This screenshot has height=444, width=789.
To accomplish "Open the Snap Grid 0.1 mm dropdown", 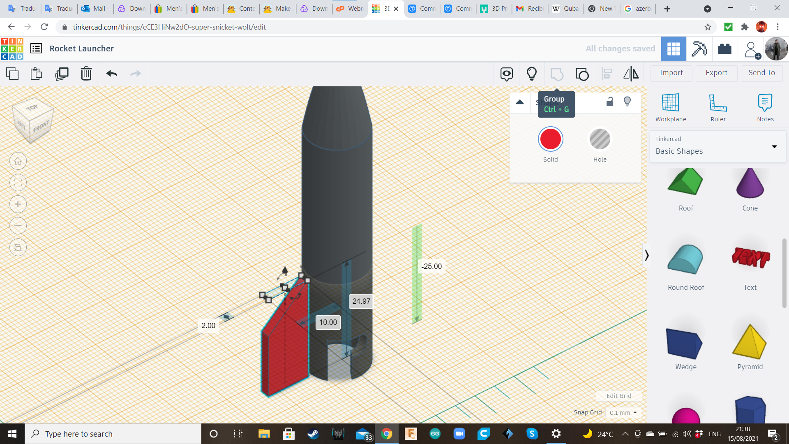I will click(623, 412).
